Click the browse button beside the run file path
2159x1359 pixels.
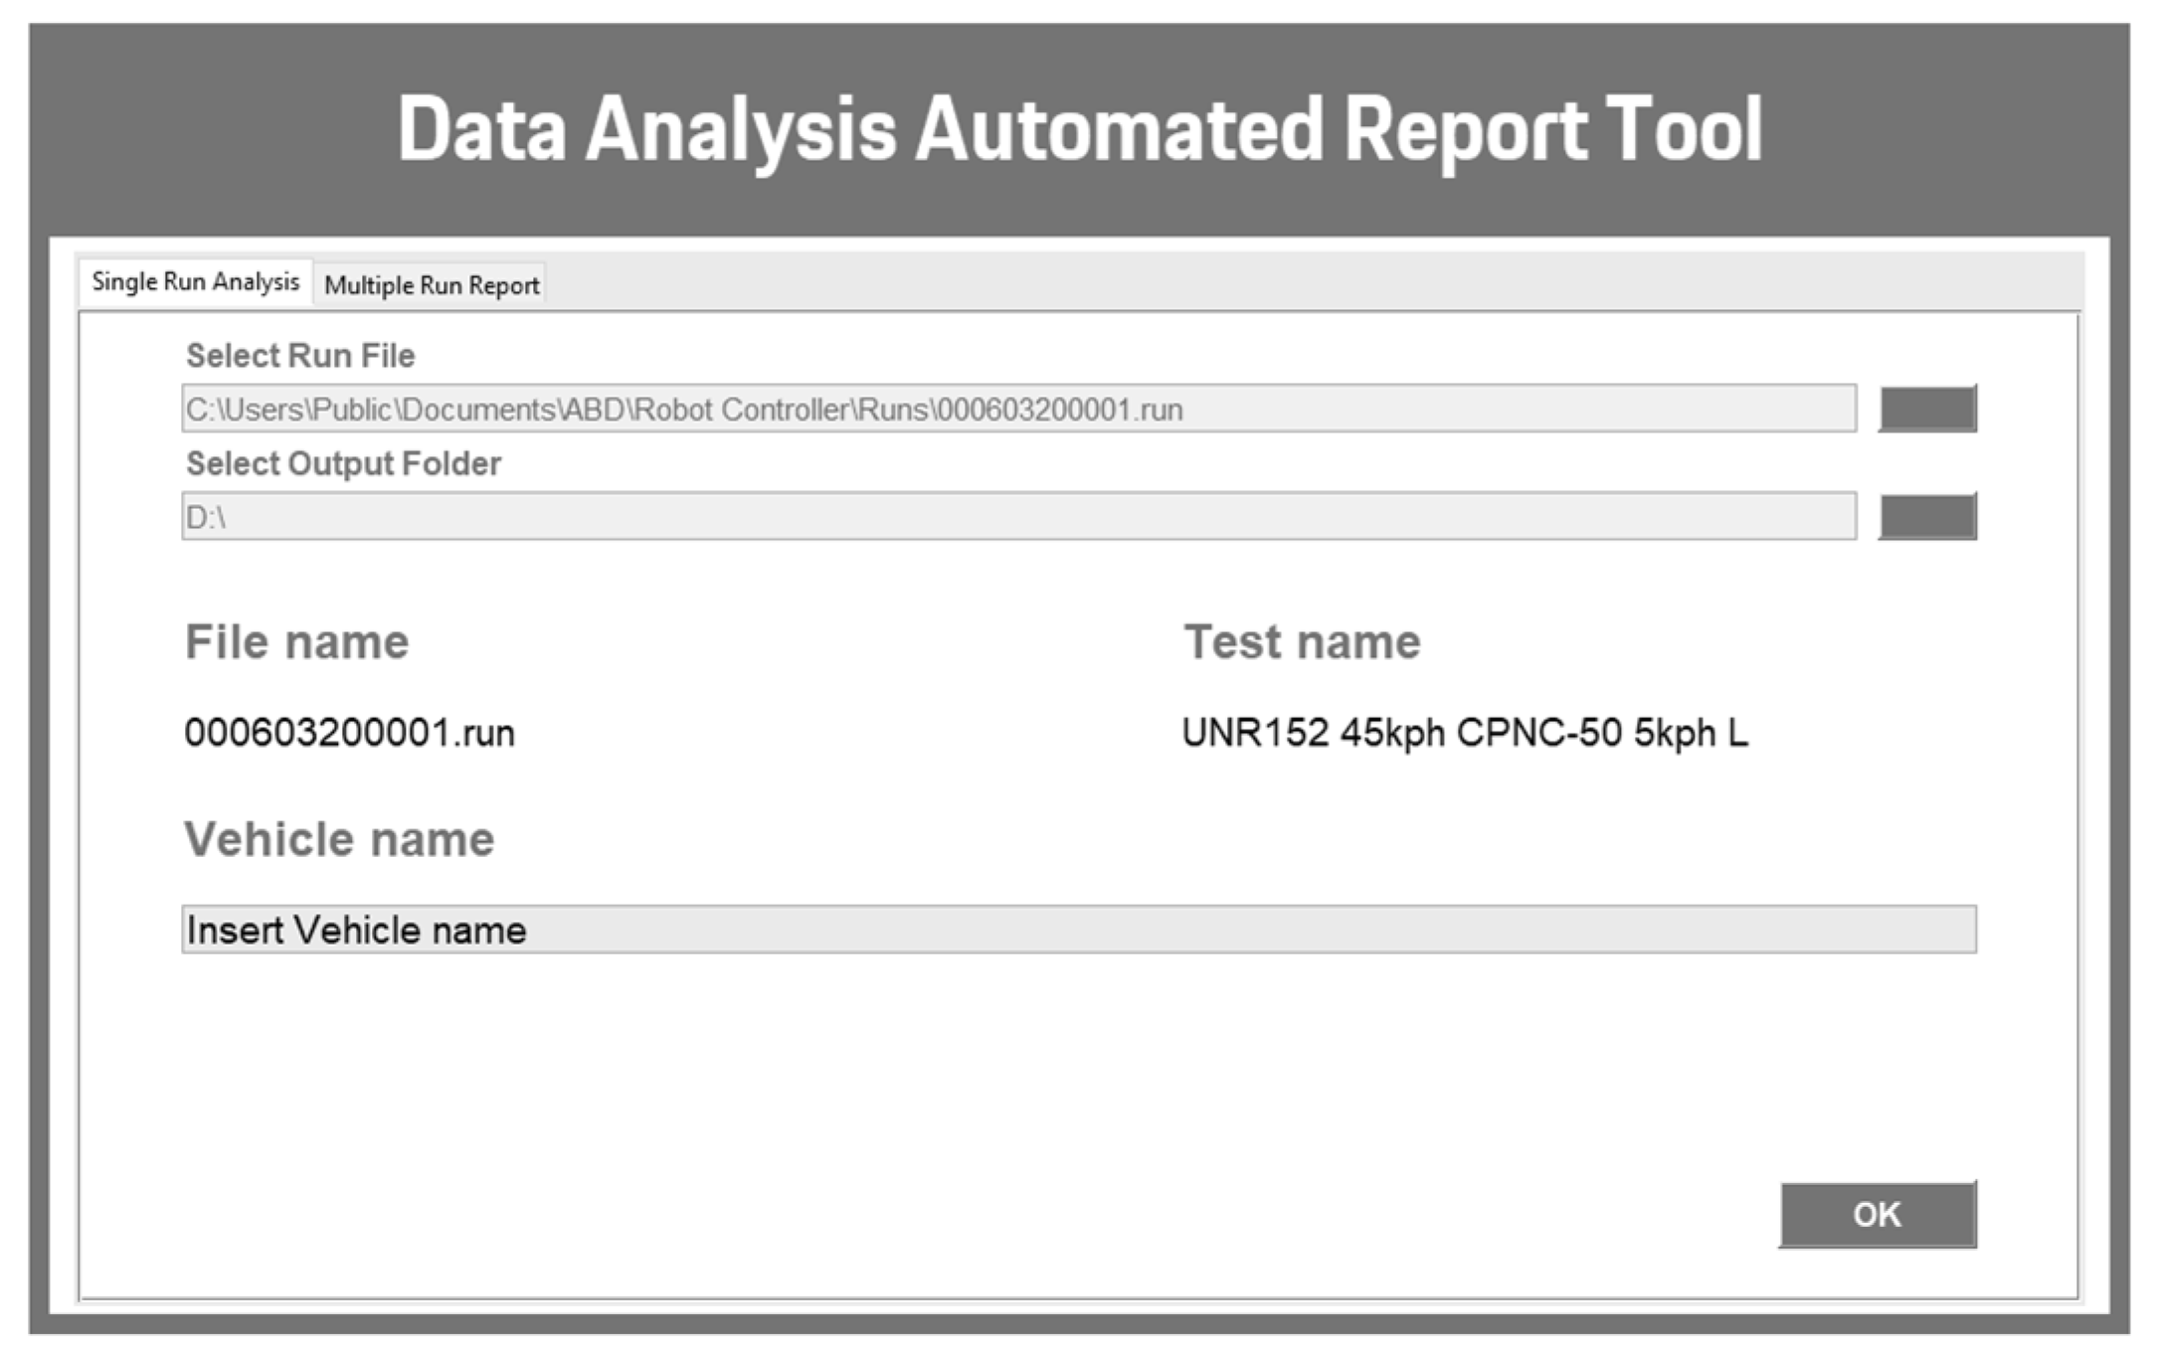(x=1926, y=409)
